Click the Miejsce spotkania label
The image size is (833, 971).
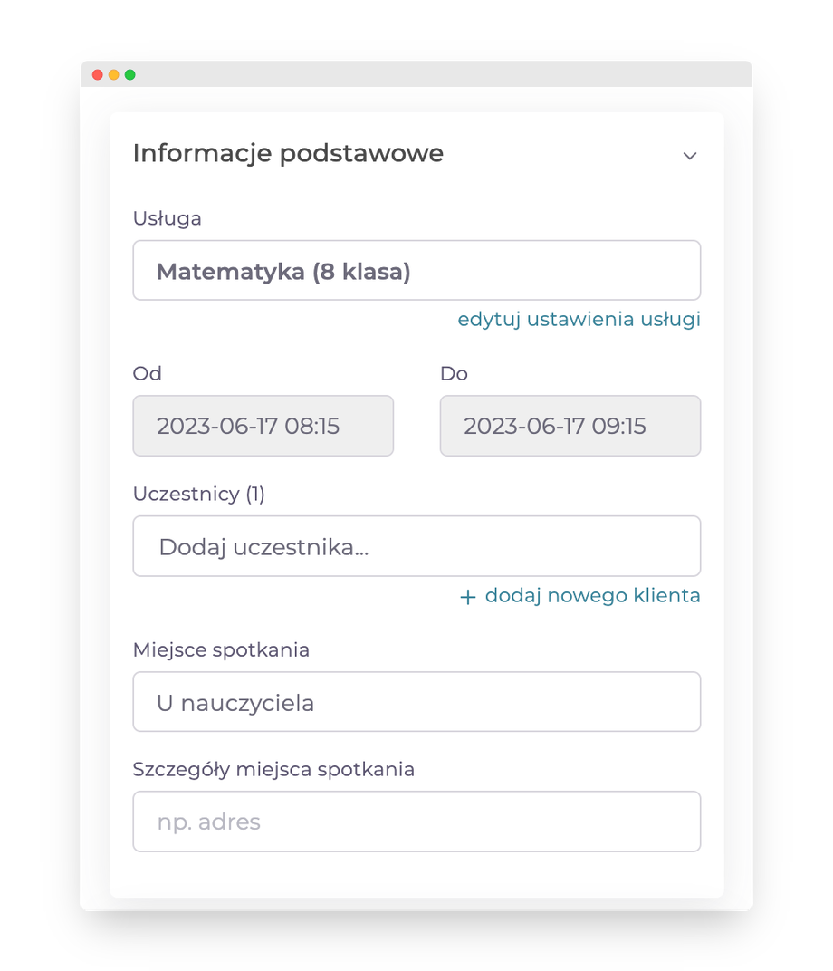click(x=221, y=650)
